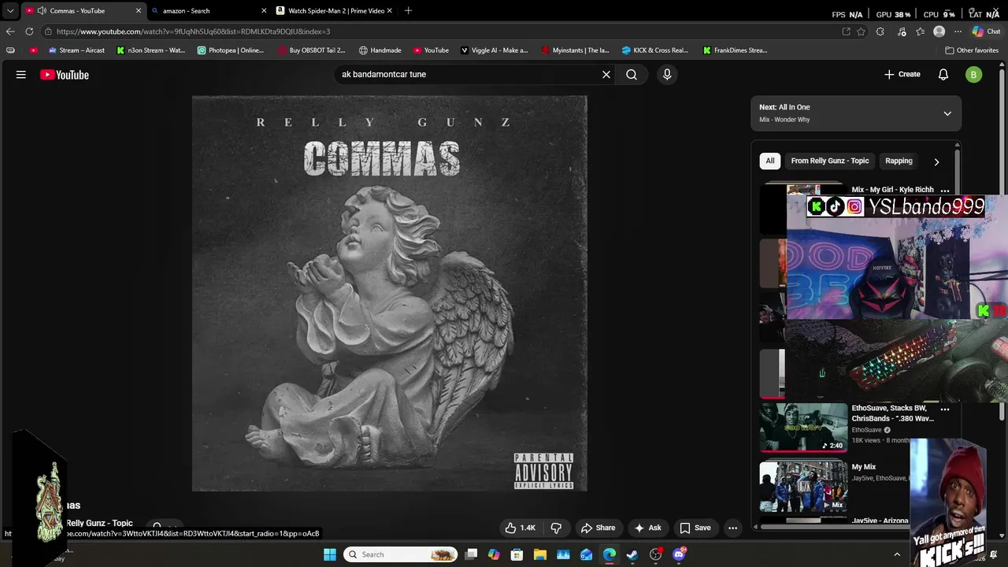Click the Create button
This screenshot has height=567, width=1008.
tap(902, 75)
